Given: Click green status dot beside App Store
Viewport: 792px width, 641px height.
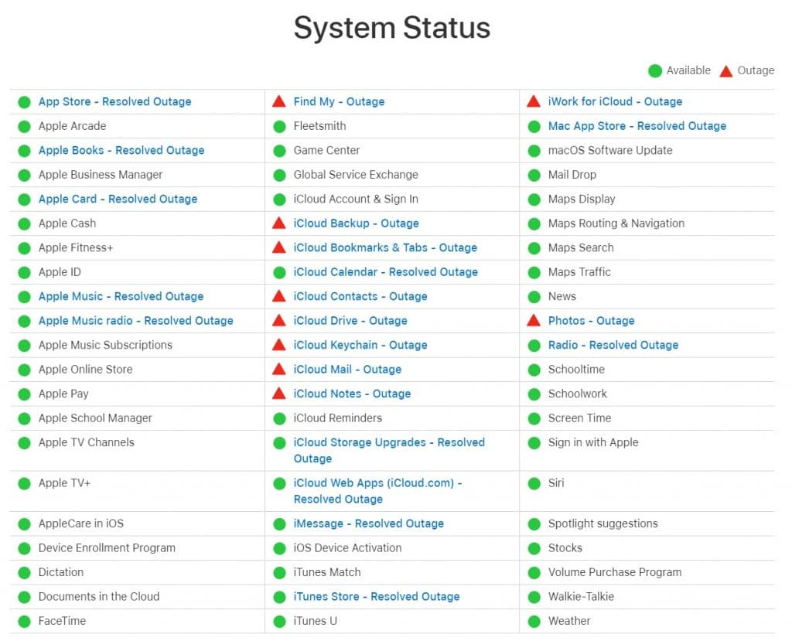Looking at the screenshot, I should point(24,102).
